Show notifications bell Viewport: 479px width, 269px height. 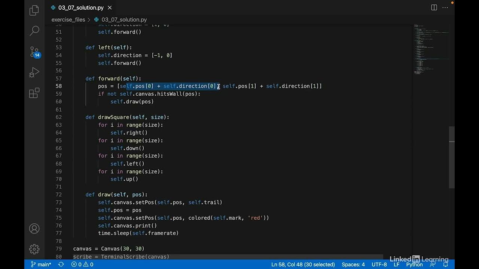pyautogui.click(x=446, y=265)
